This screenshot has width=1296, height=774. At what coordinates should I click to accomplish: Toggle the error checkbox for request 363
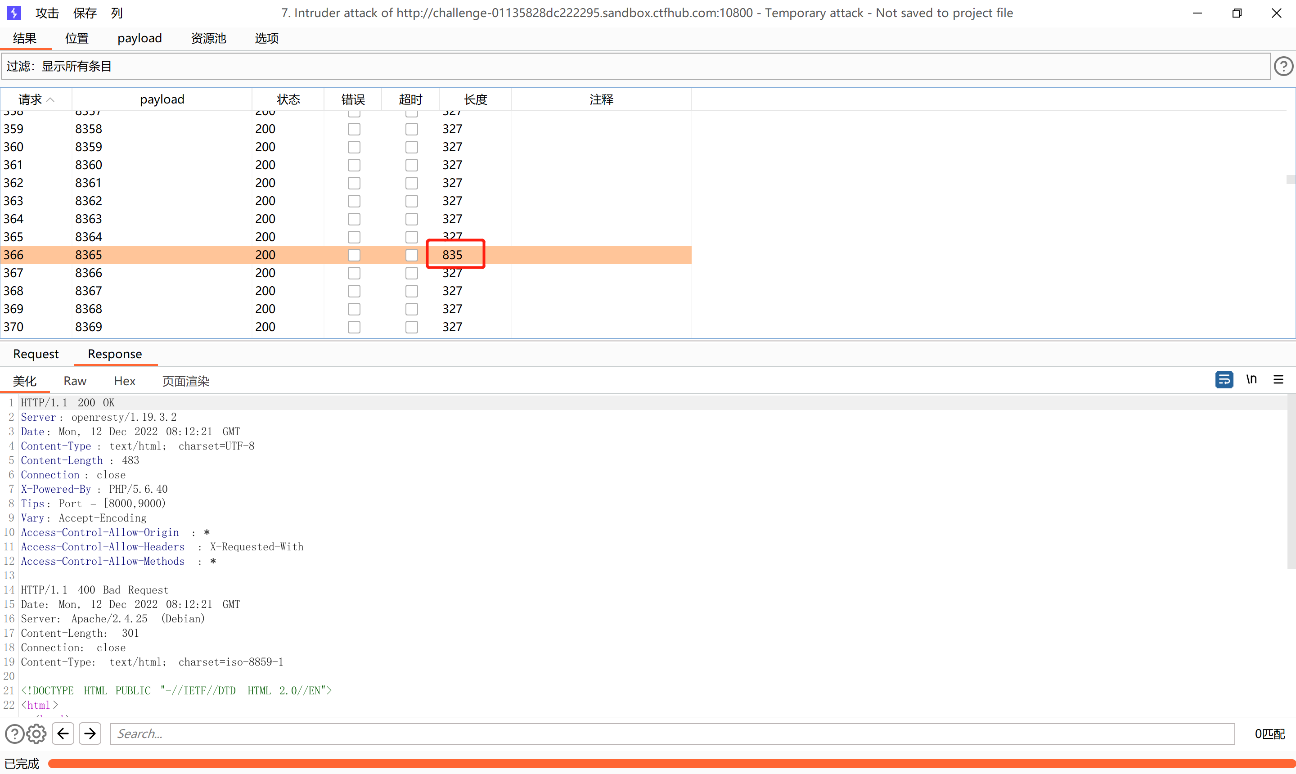click(354, 201)
